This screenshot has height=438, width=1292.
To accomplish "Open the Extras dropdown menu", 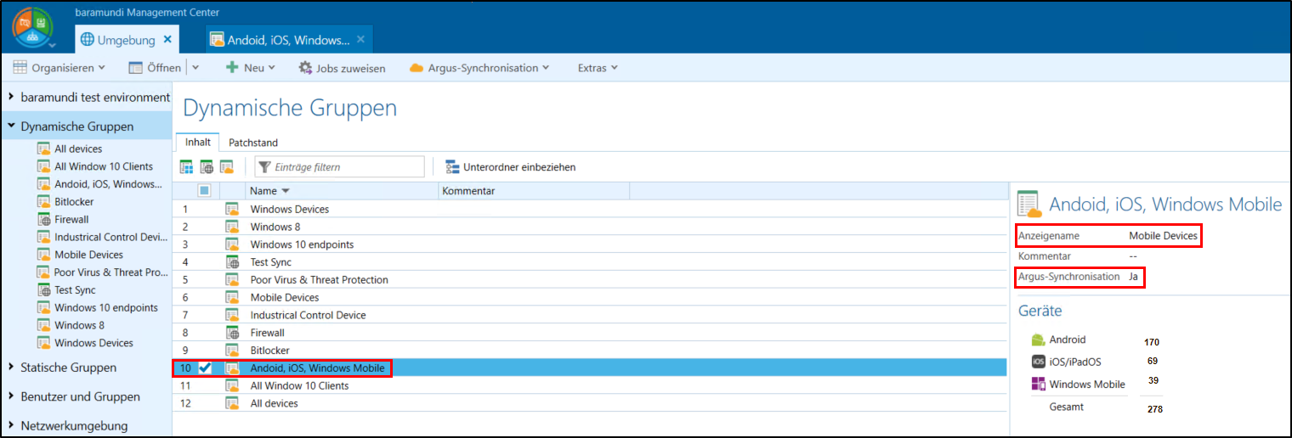I will click(x=597, y=68).
